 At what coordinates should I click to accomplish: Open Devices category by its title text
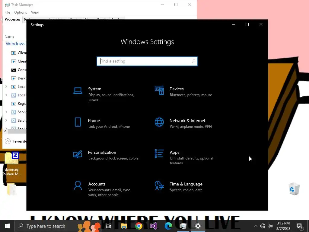click(177, 89)
